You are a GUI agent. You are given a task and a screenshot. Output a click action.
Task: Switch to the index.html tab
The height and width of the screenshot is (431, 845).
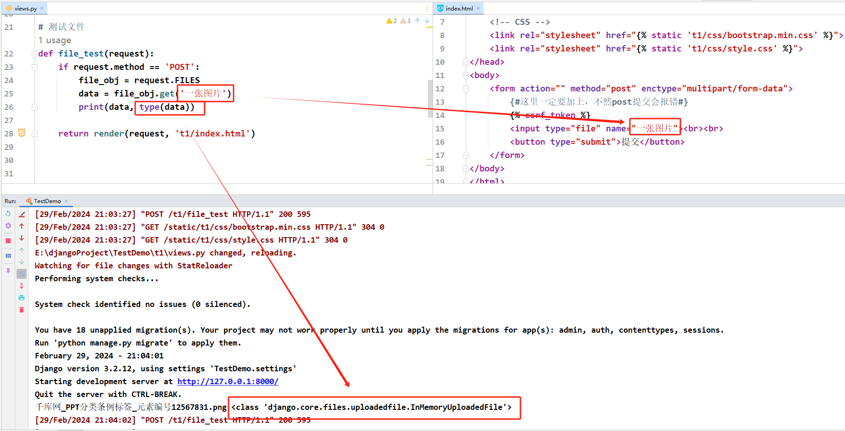pyautogui.click(x=459, y=8)
